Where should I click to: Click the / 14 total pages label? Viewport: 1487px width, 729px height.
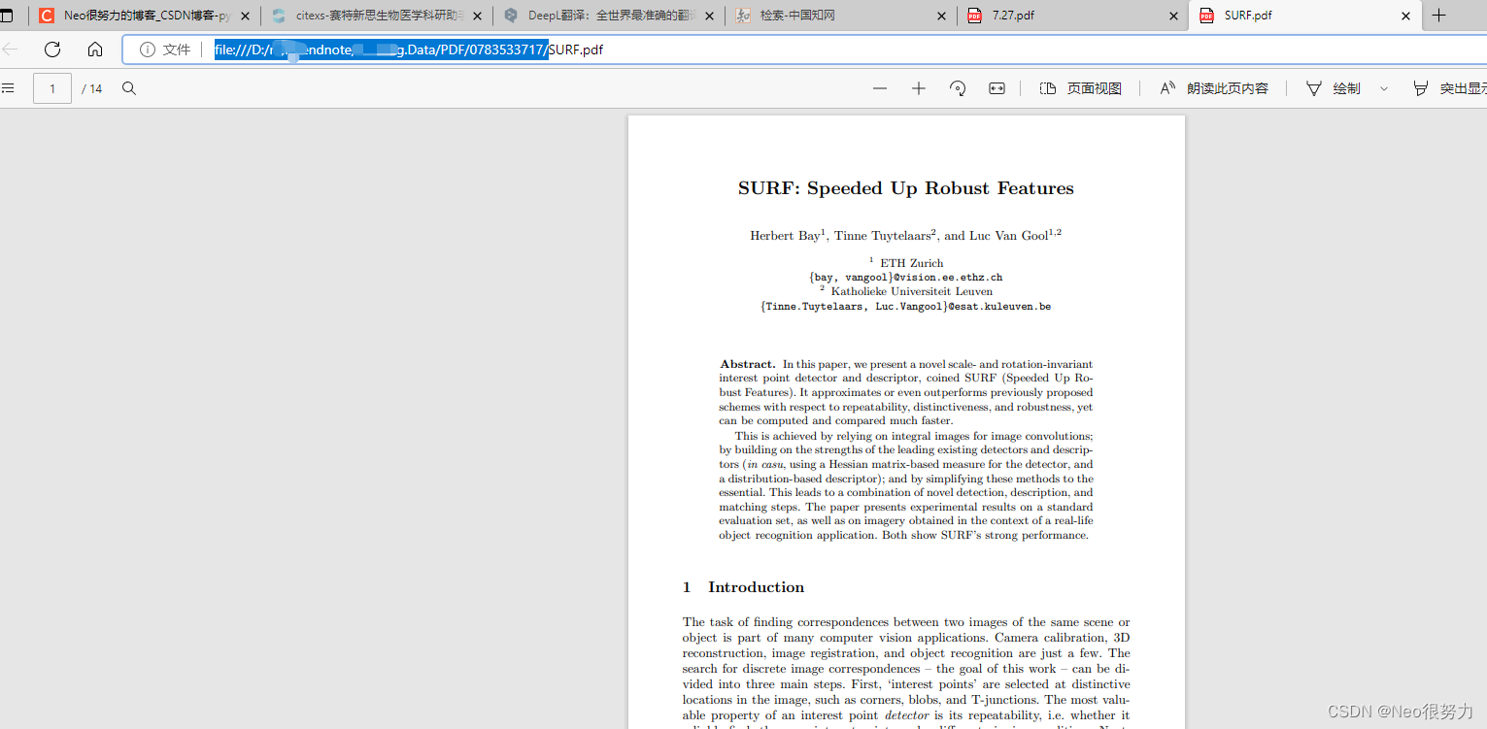[92, 88]
